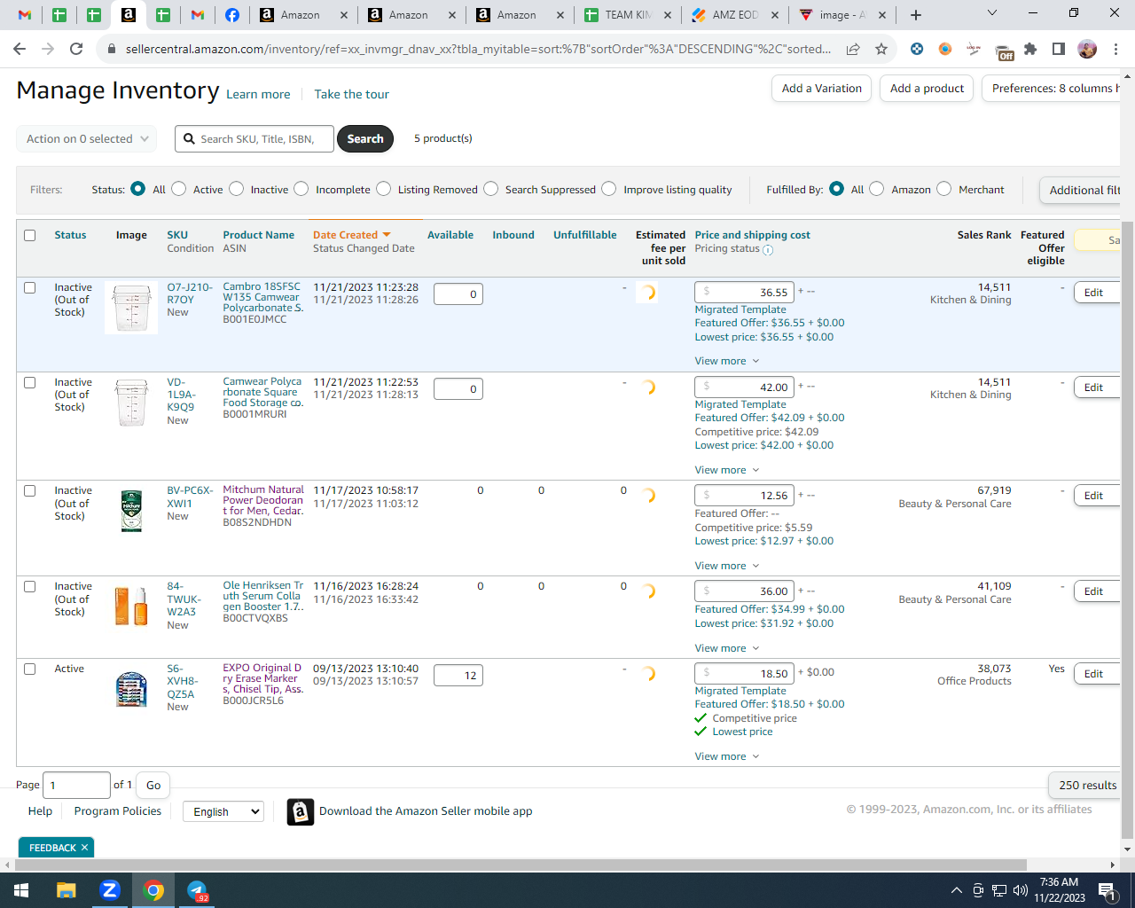This screenshot has width=1135, height=908.
Task: Click the Pricing status info icon
Action: (x=768, y=250)
